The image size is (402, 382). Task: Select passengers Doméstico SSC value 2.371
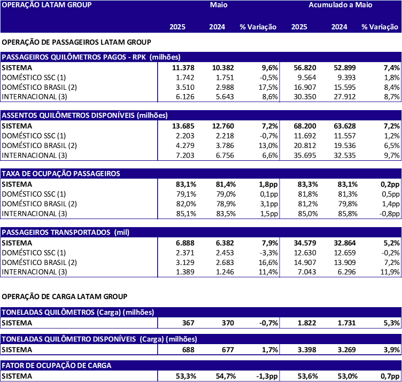point(185,253)
